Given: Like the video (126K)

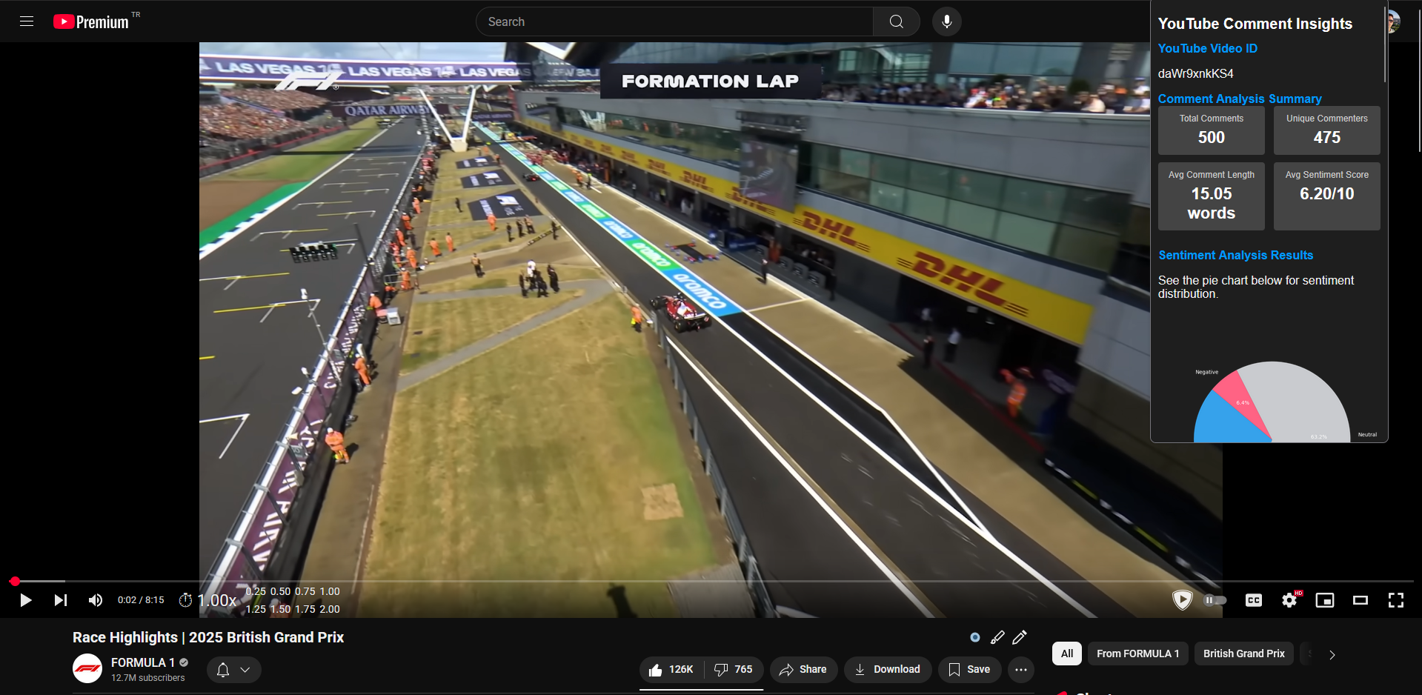Looking at the screenshot, I should 671,670.
